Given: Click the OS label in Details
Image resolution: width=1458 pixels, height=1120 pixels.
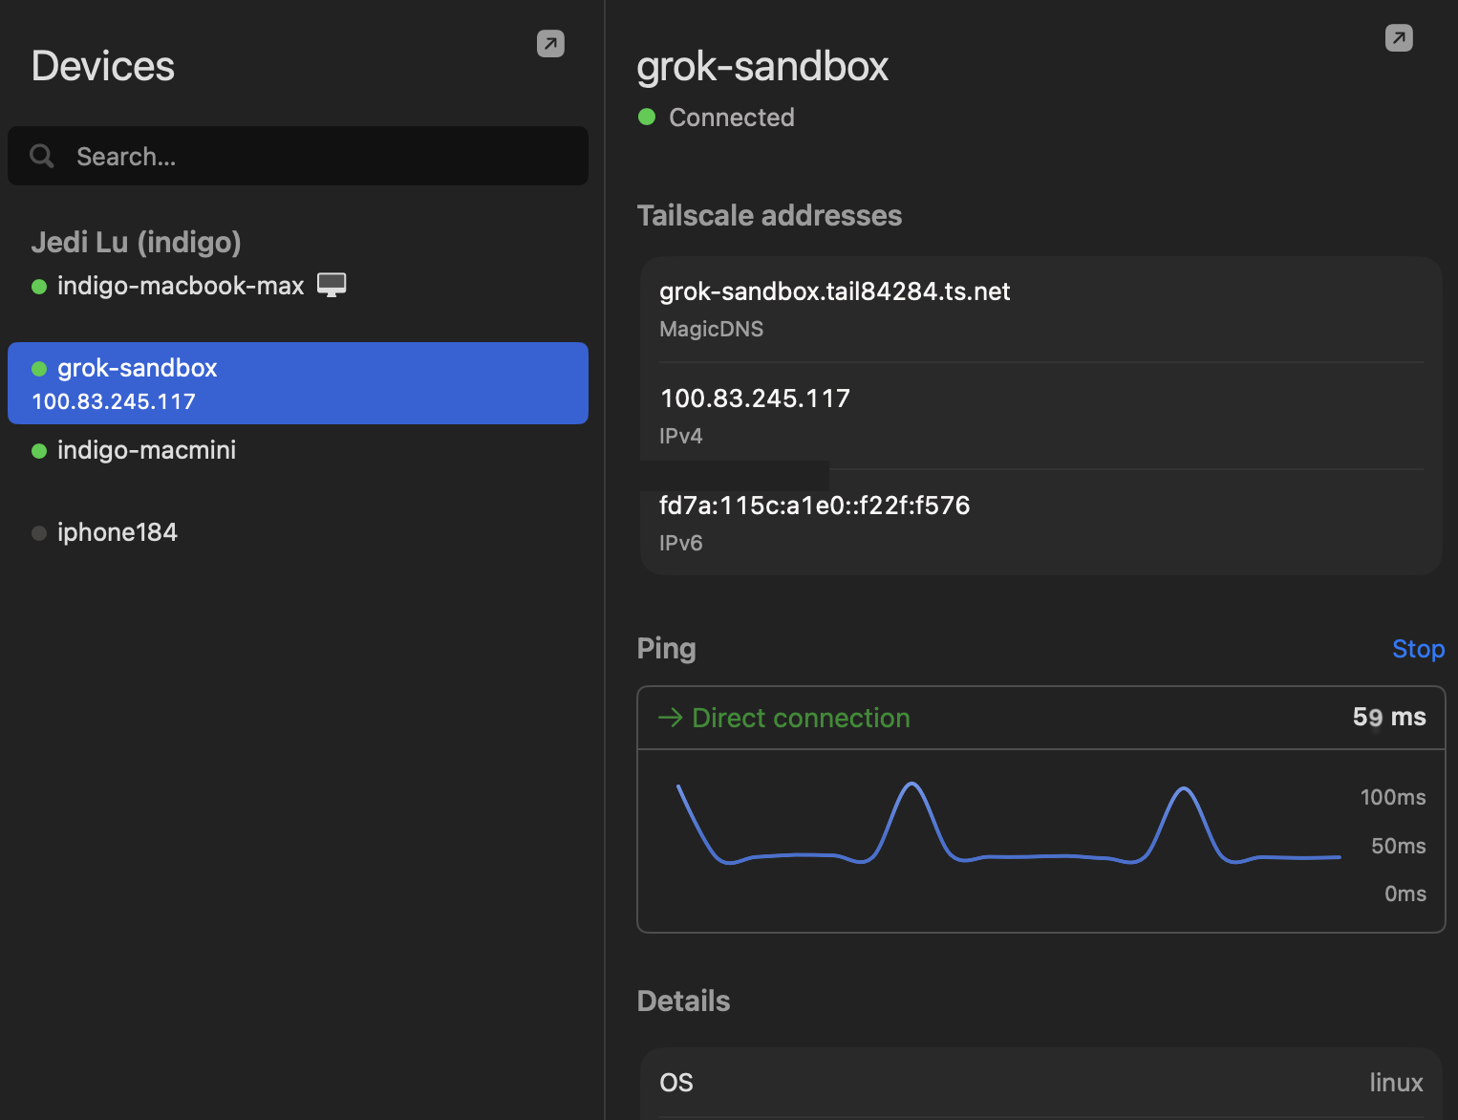Looking at the screenshot, I should coord(676,1083).
